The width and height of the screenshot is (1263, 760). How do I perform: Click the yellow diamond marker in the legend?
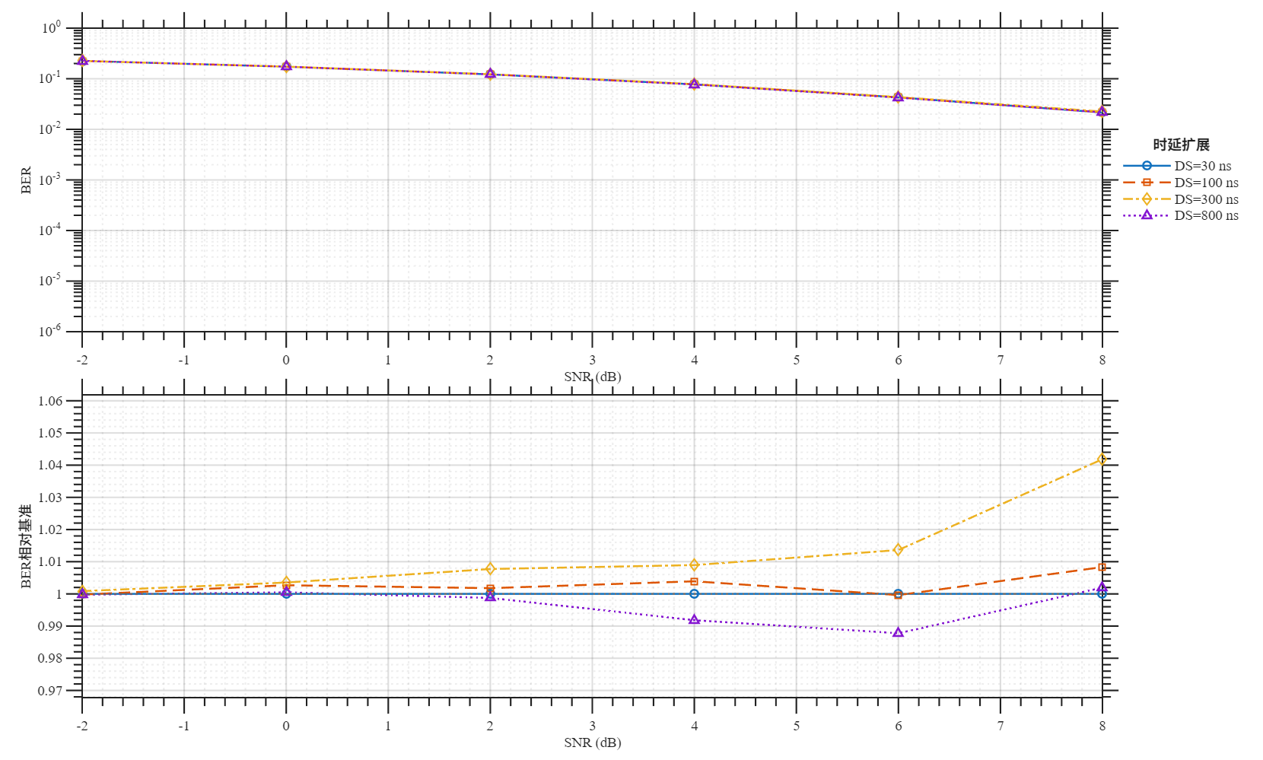1149,198
